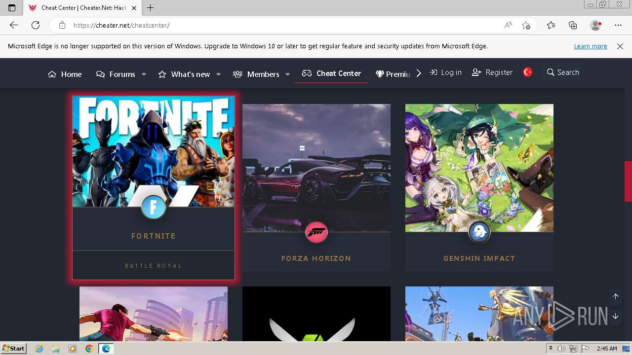This screenshot has height=355, width=632.
Task: Open File Explorer from the taskbar
Action: (x=56, y=349)
